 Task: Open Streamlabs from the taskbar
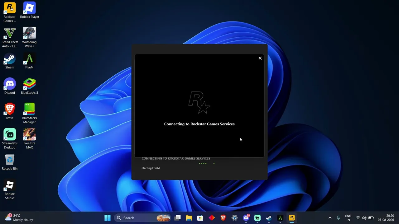tap(257, 218)
